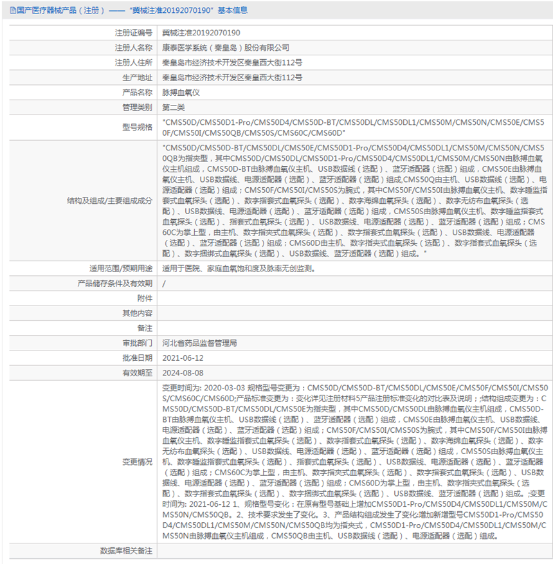
Task: Click the slash value in the 产品储存条件及有效期 row
Action: (164, 284)
